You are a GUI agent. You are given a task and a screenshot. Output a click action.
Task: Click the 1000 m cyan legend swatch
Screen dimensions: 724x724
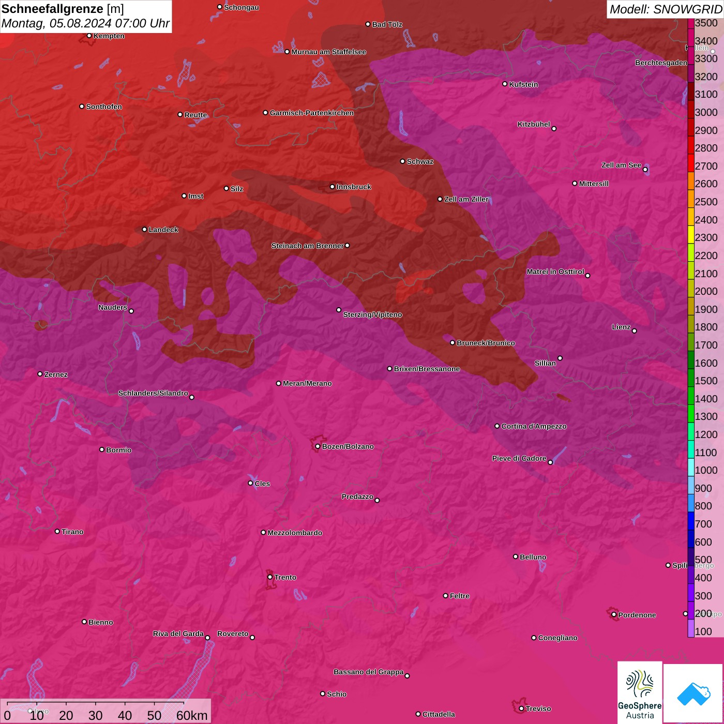point(691,466)
